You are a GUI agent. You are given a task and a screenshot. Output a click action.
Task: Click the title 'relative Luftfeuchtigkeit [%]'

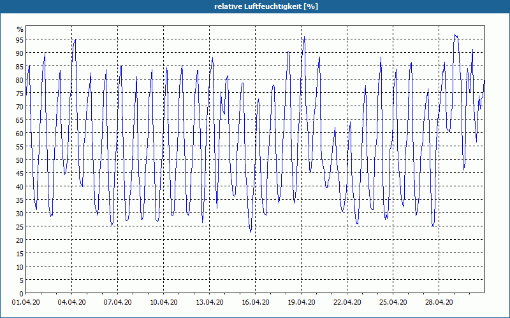(x=266, y=6)
